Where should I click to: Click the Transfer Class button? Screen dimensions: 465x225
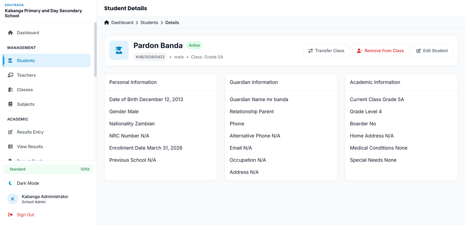click(326, 51)
